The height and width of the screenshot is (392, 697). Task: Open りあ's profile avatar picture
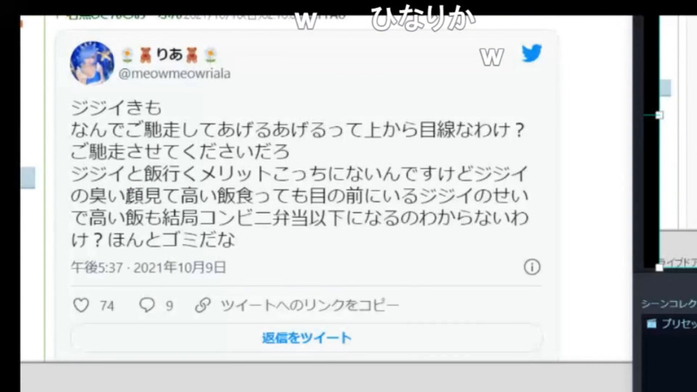[92, 62]
